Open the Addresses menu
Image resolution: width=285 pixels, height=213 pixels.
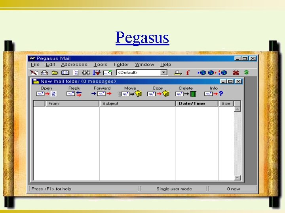[x=74, y=64]
